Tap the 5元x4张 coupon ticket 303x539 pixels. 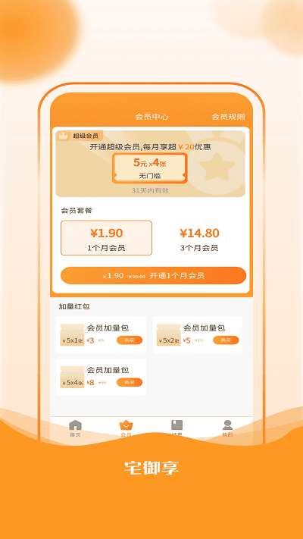[150, 168]
